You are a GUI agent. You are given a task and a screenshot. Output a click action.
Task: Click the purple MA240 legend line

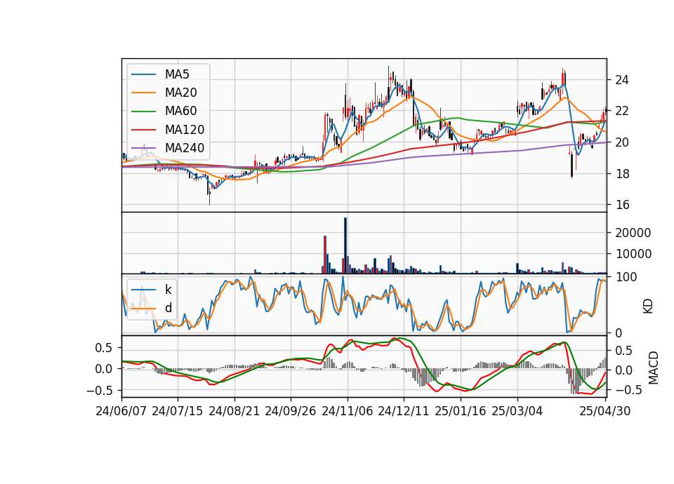point(143,148)
